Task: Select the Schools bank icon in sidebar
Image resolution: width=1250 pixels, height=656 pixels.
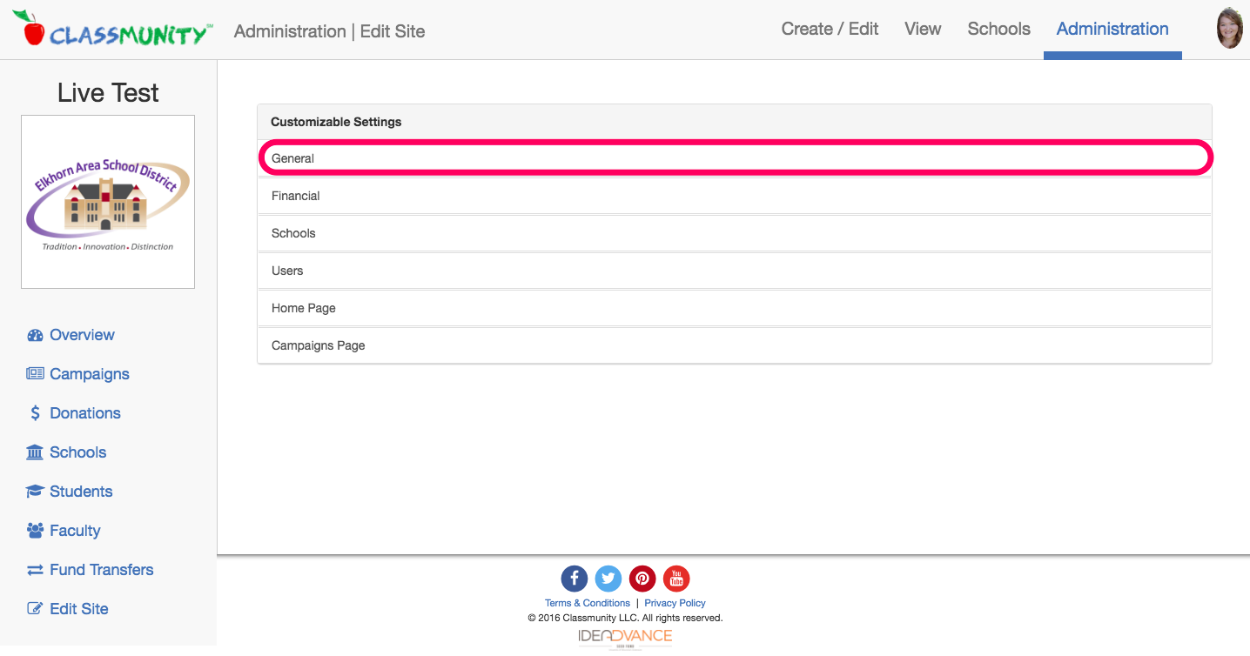Action: (33, 452)
